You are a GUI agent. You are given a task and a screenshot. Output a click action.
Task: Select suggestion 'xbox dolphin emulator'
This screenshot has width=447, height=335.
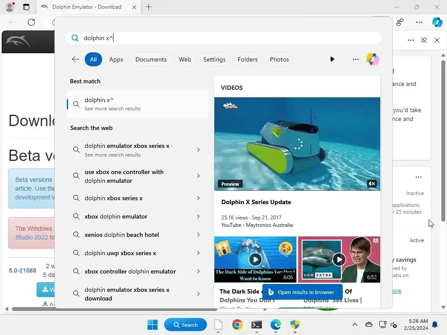[x=116, y=216]
